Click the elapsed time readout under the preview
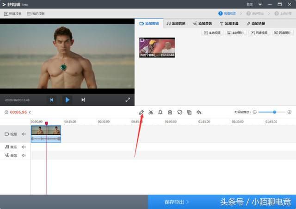 click(17, 100)
